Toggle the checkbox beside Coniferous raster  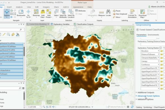pyautogui.click(x=164, y=65)
